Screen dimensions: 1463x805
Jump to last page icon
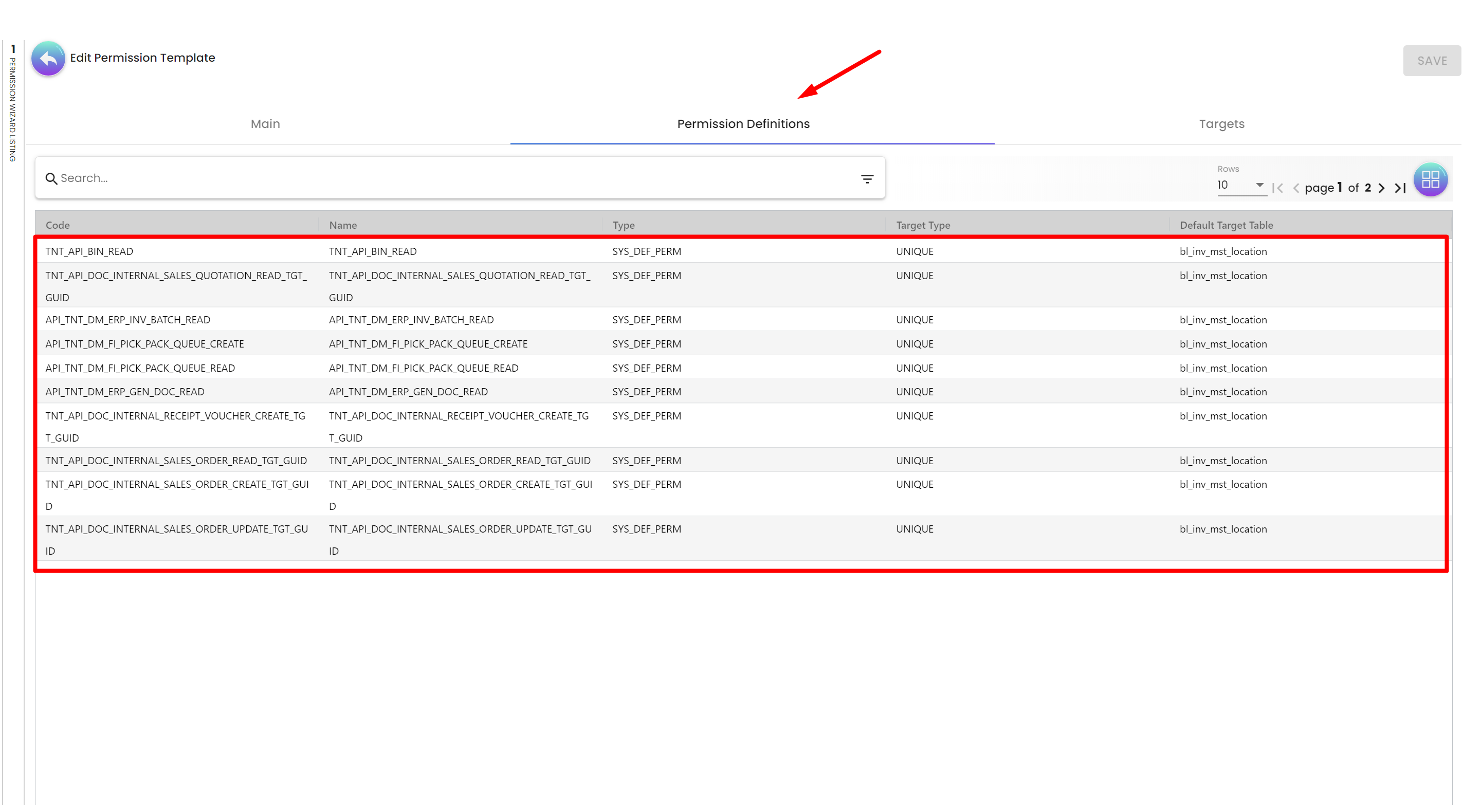tap(1400, 188)
